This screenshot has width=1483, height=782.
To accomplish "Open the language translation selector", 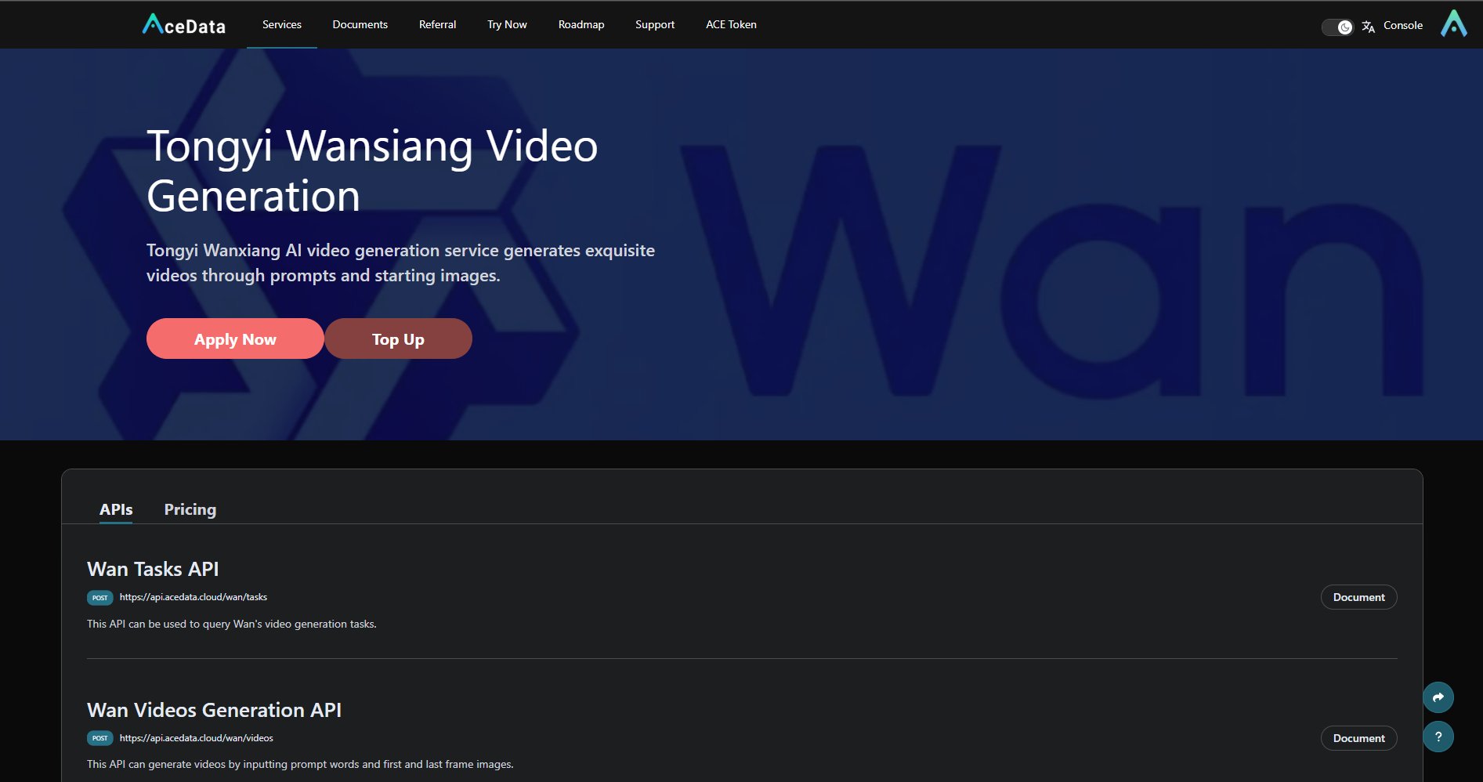I will click(x=1368, y=27).
